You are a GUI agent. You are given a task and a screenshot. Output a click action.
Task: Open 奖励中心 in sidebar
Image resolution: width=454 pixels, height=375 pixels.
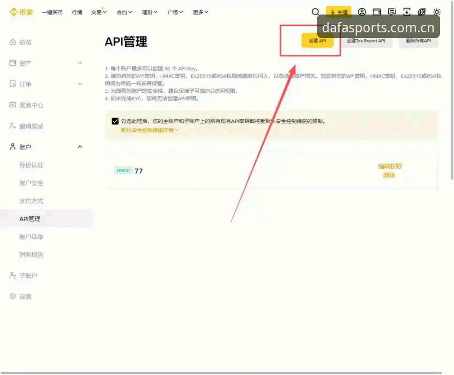pyautogui.click(x=31, y=105)
